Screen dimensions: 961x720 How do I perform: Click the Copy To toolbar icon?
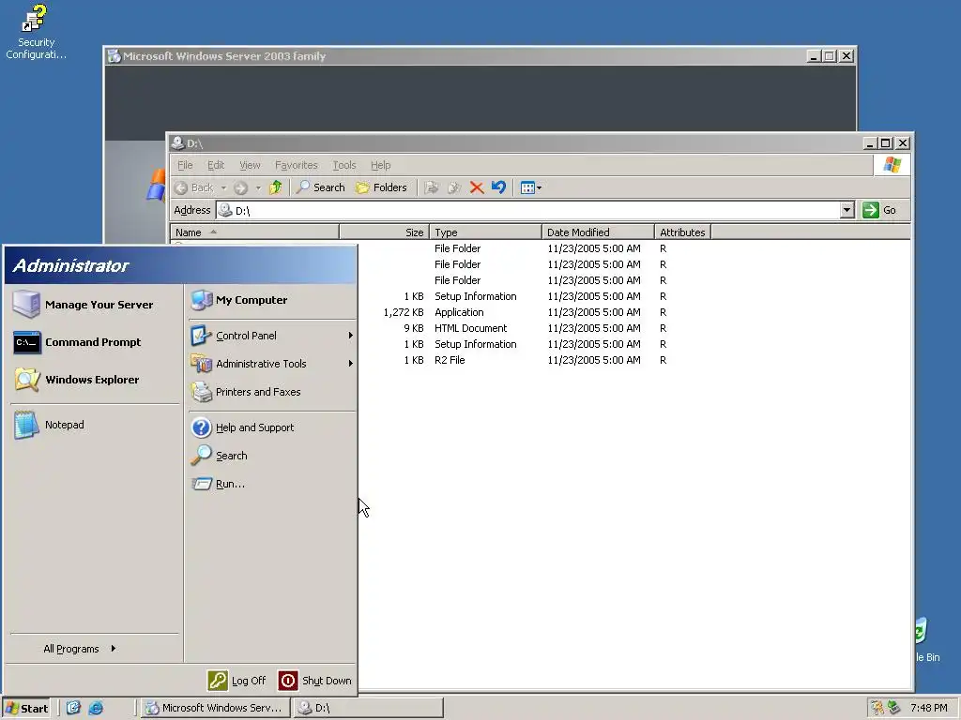(454, 187)
